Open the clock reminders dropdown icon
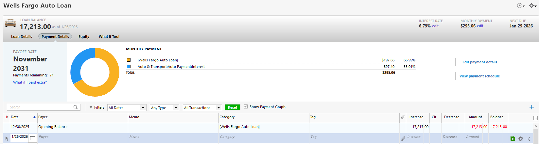This screenshot has width=539, height=144. [x=521, y=6]
